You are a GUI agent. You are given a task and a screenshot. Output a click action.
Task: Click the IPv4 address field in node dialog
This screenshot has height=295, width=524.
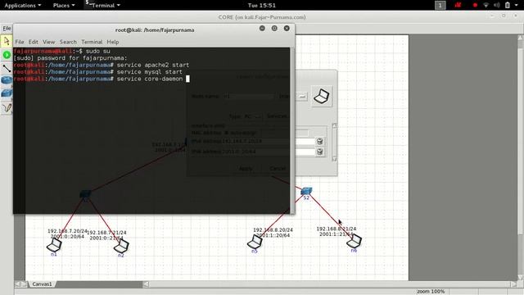[269, 141]
